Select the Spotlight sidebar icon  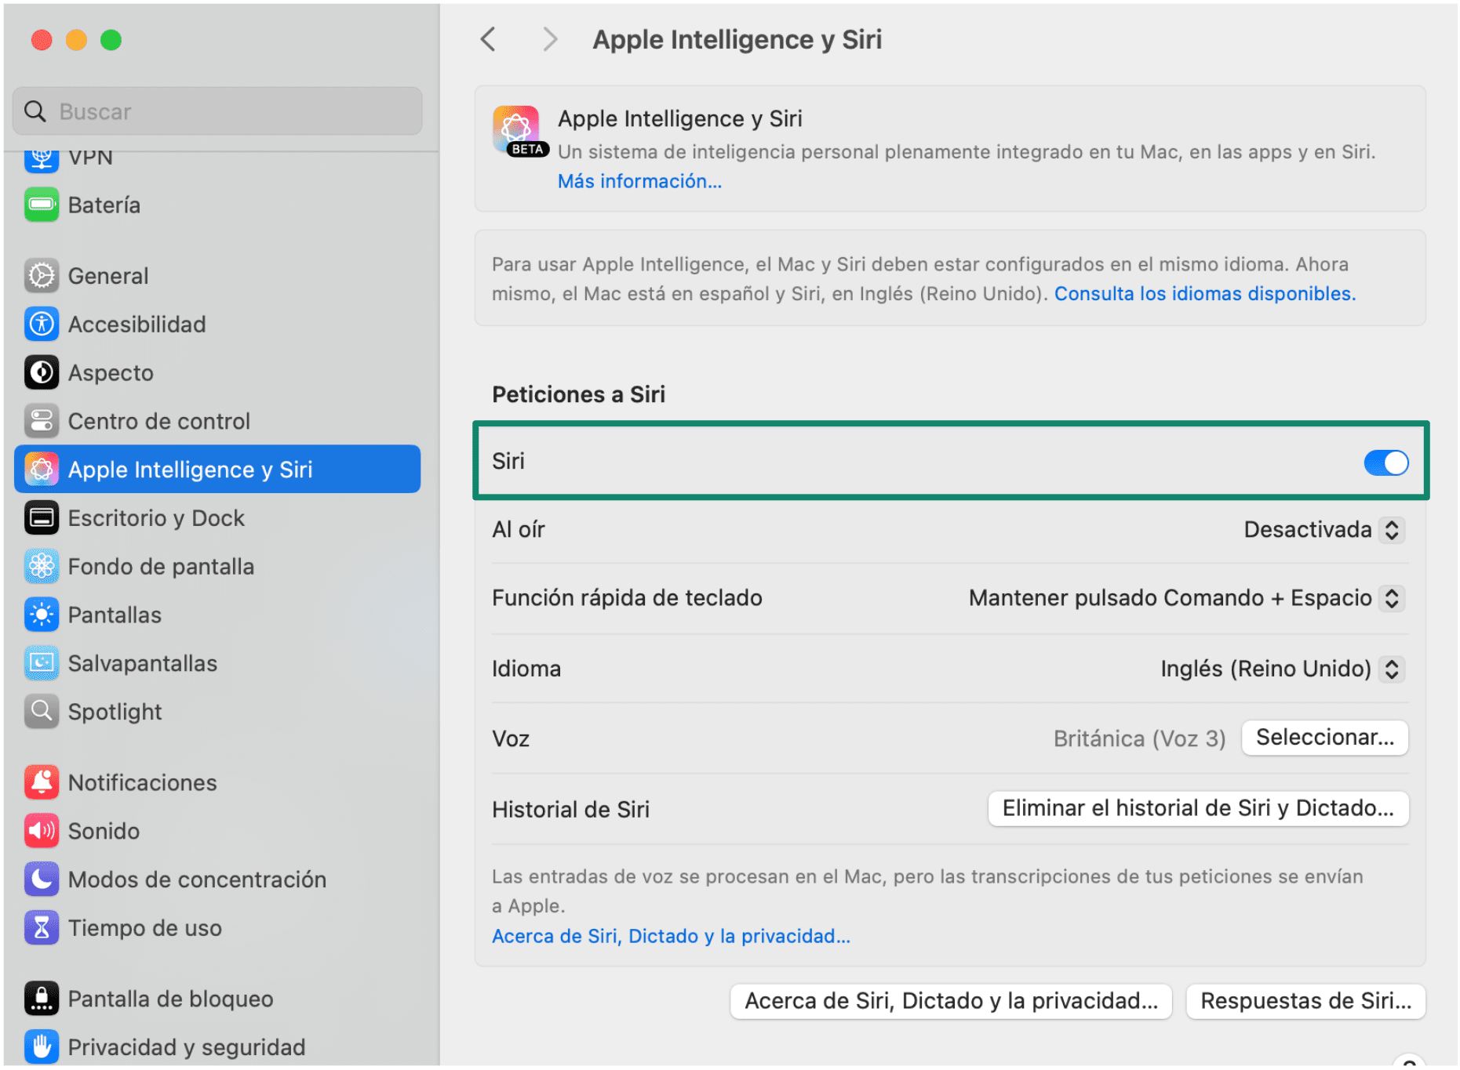pos(41,711)
